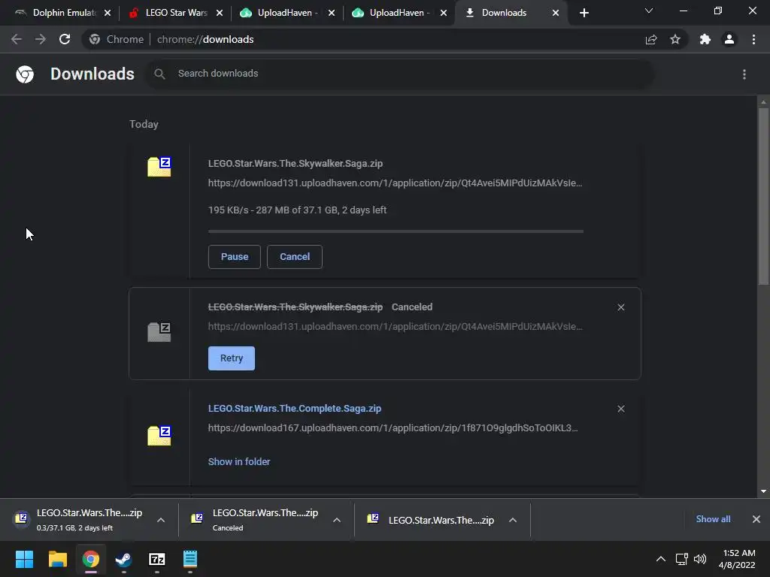This screenshot has height=577, width=770.
Task: Click the active download's uploadhaven URL
Action: click(396, 183)
